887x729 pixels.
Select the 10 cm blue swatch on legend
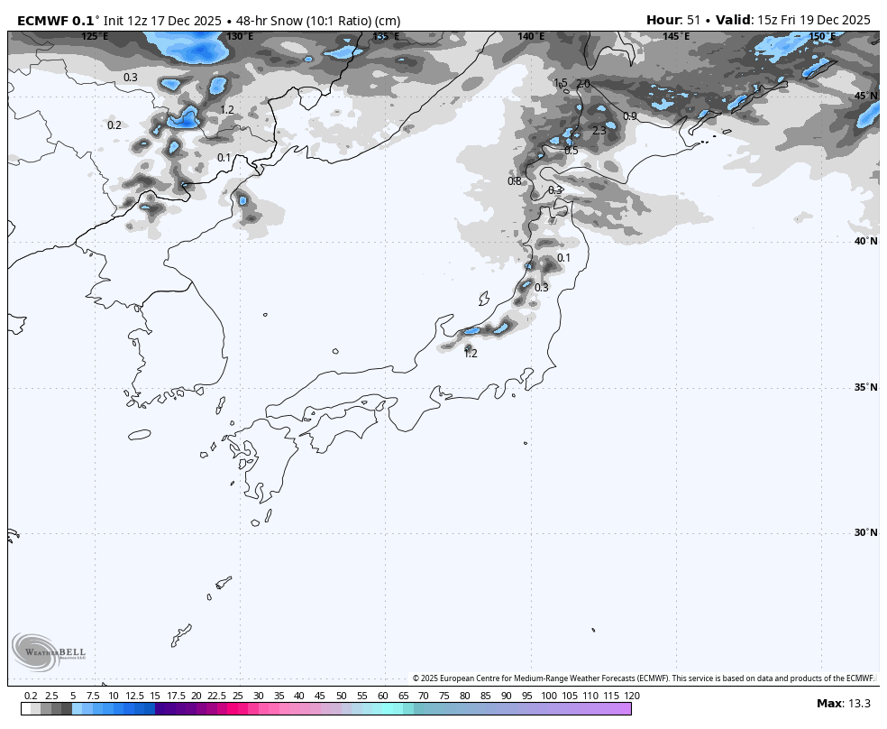coord(114,709)
